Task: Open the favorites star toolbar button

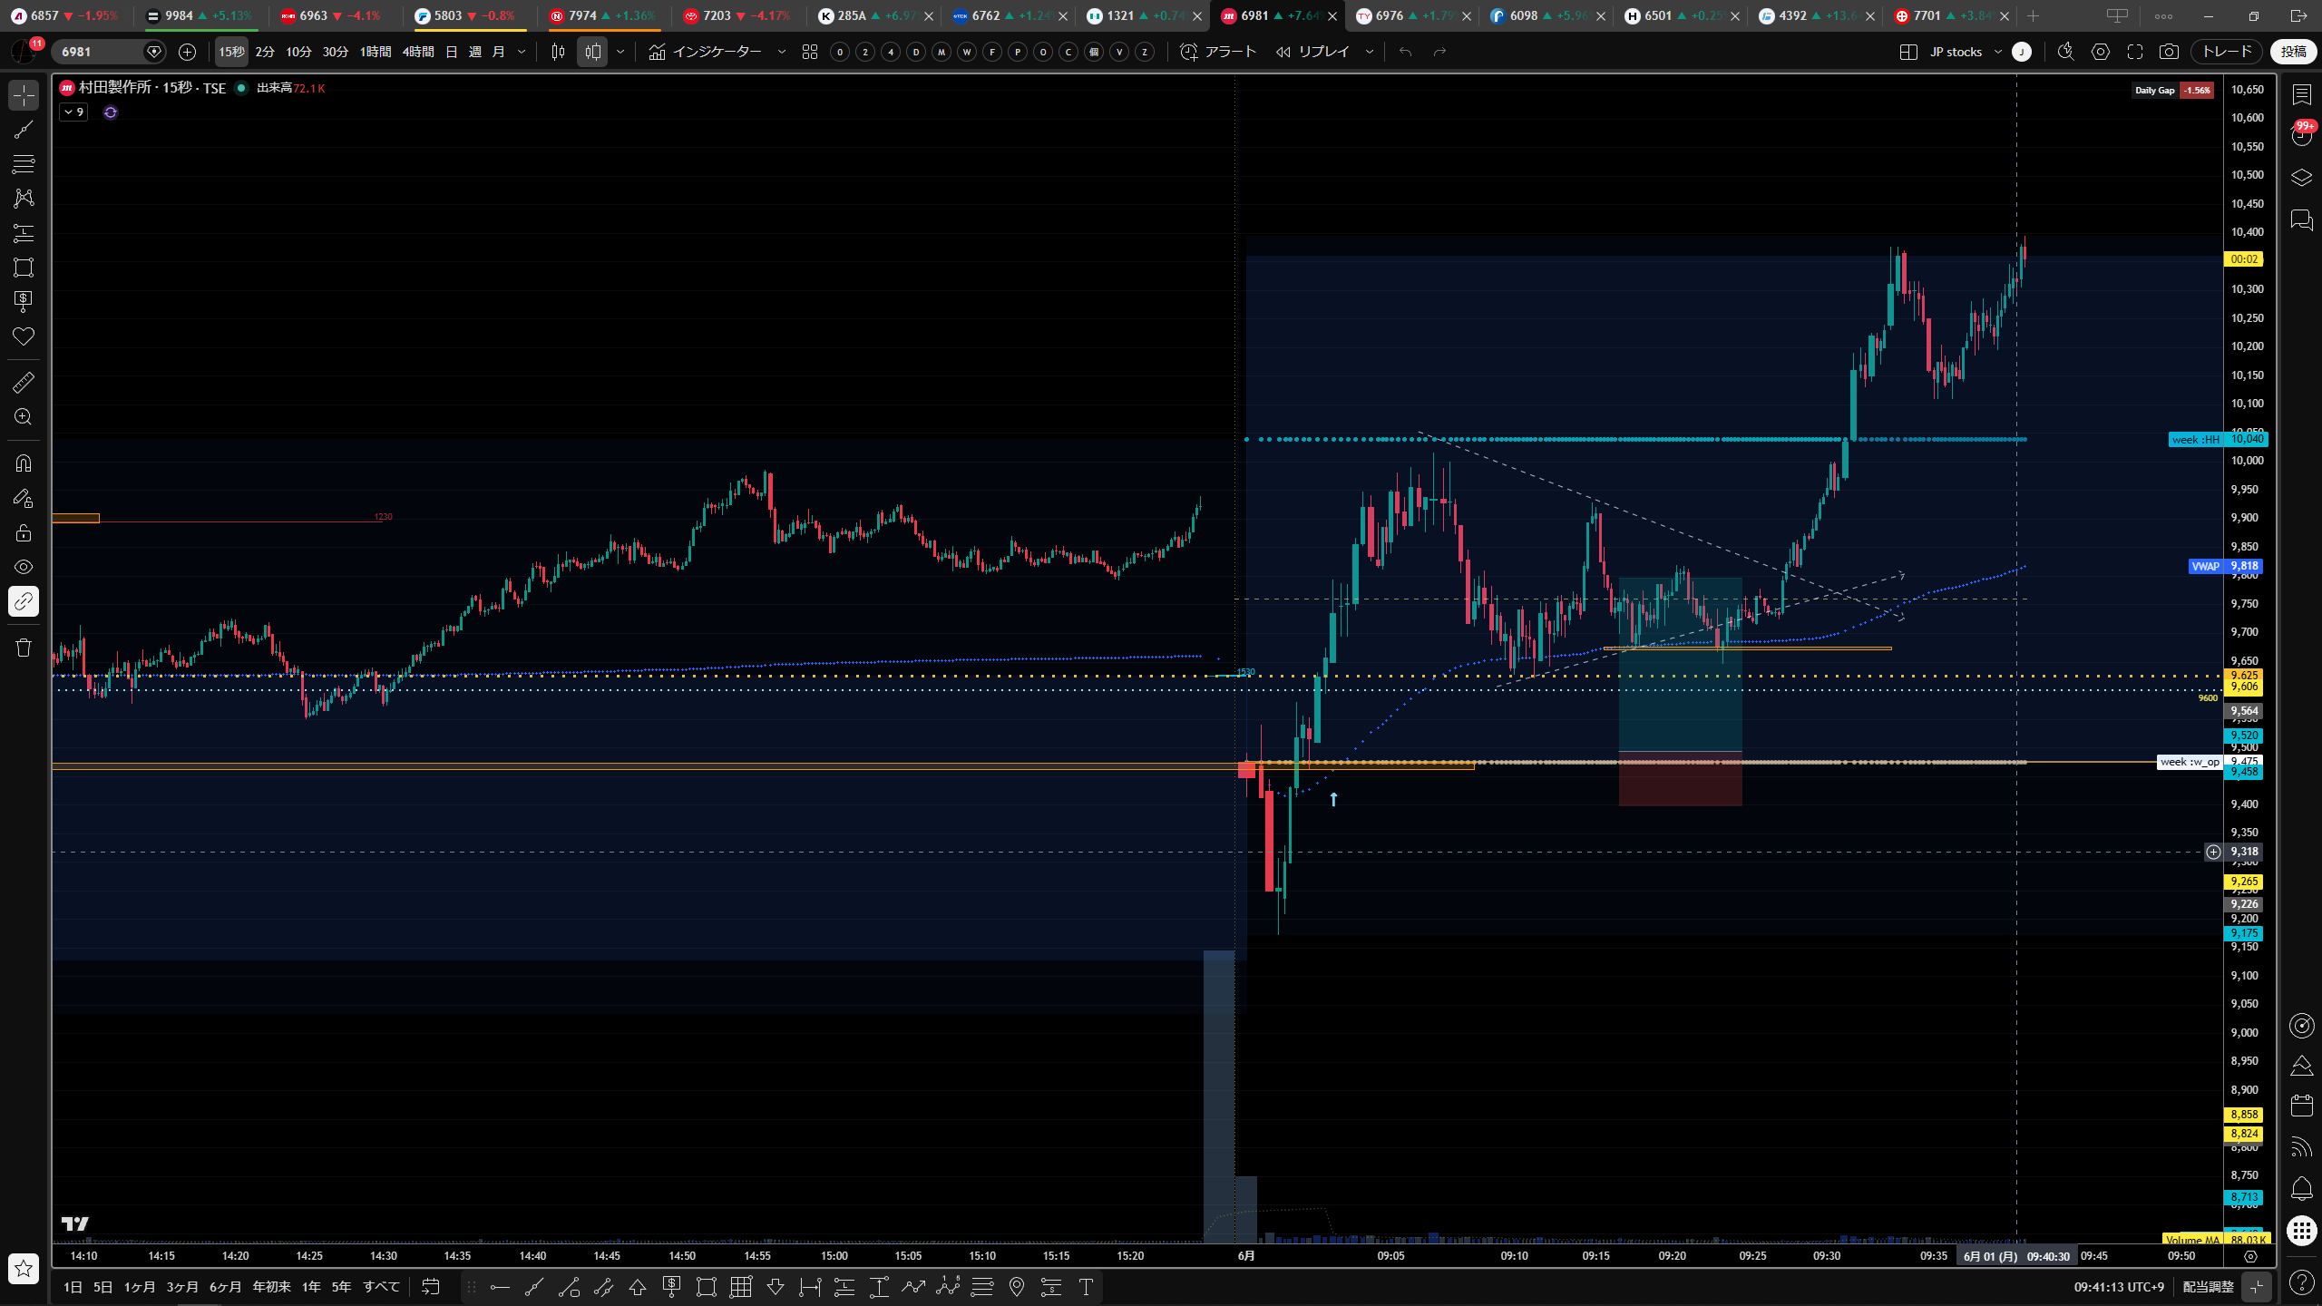Action: click(x=24, y=1268)
